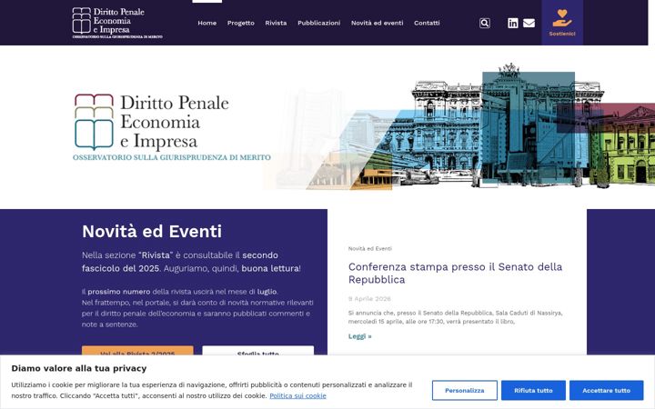
Task: Click the Personalizza cookie button
Action: pyautogui.click(x=465, y=390)
